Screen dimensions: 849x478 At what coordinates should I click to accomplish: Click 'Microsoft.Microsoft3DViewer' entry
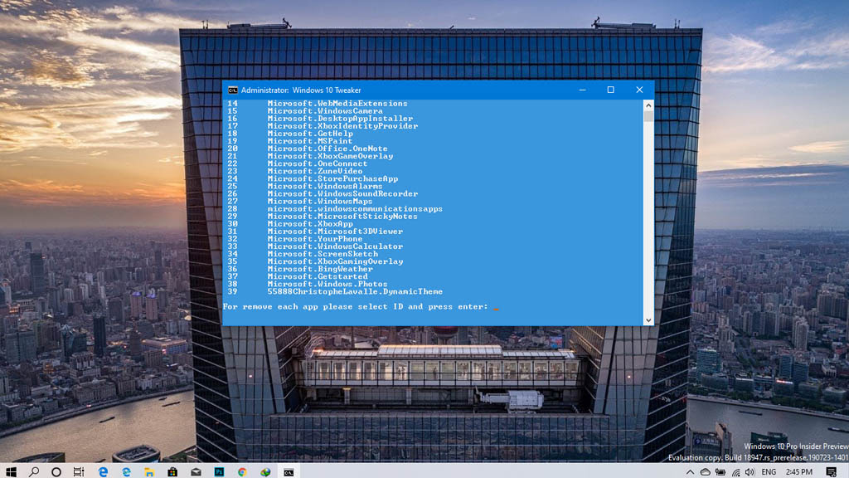(335, 232)
